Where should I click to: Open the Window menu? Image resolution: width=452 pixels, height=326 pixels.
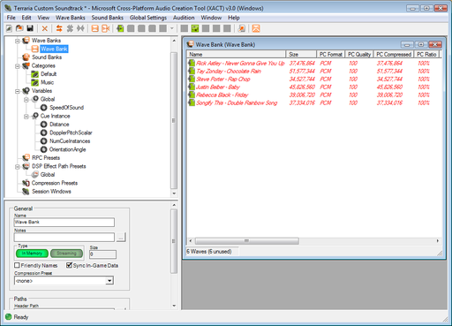click(211, 18)
